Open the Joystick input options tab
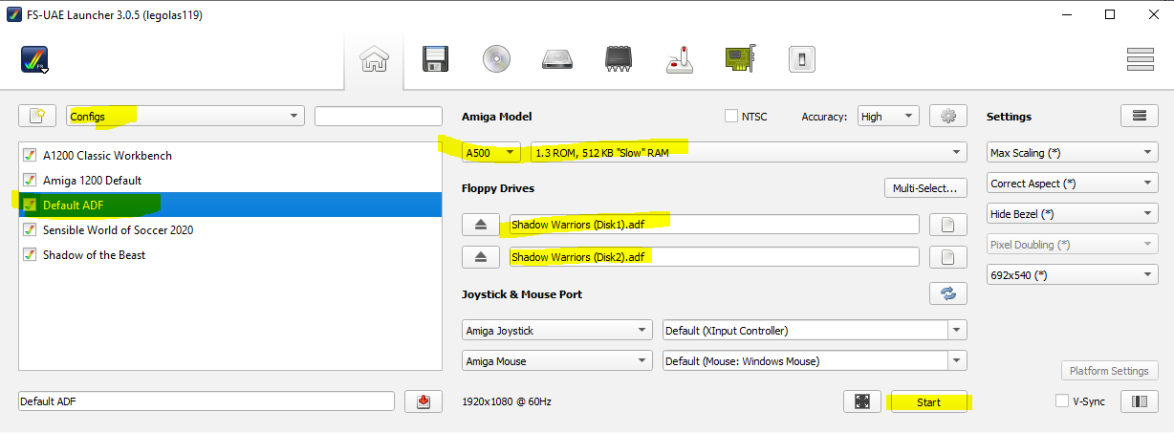Screen dimensions: 1174x433 (x=680, y=60)
